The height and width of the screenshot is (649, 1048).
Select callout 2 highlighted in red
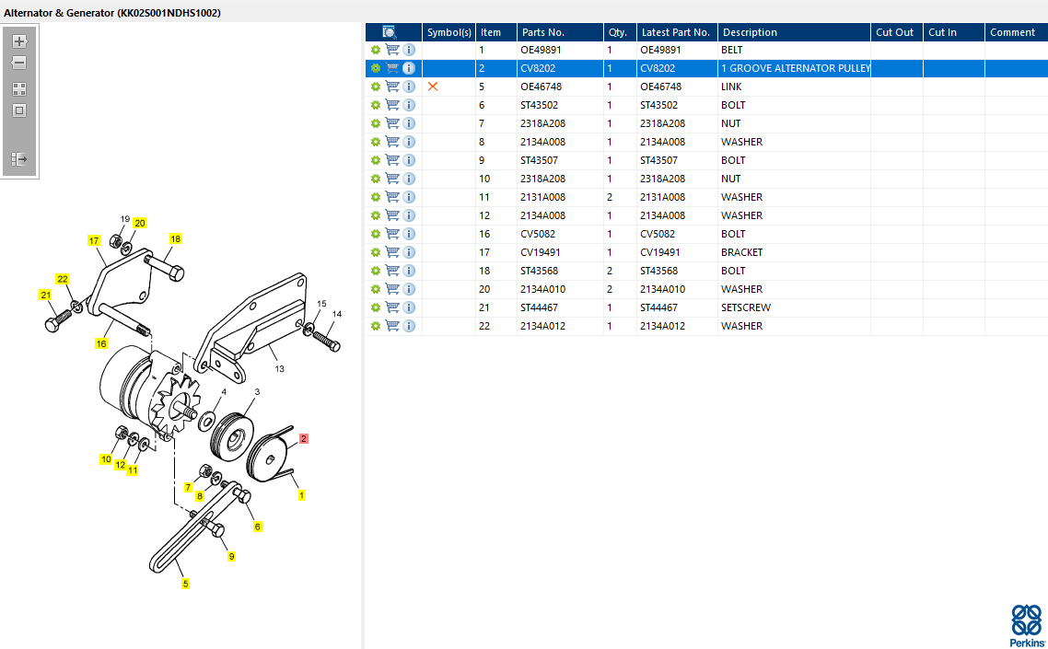[x=304, y=439]
